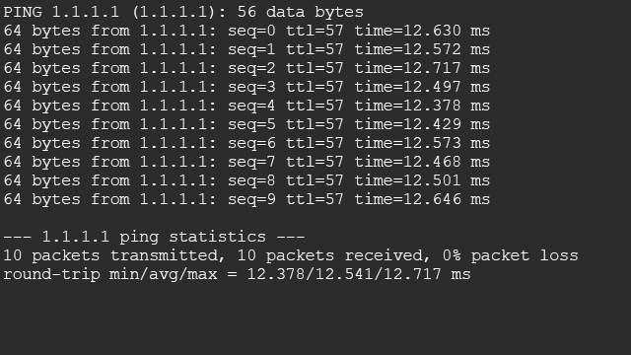Click the seq=8 text

point(252,181)
